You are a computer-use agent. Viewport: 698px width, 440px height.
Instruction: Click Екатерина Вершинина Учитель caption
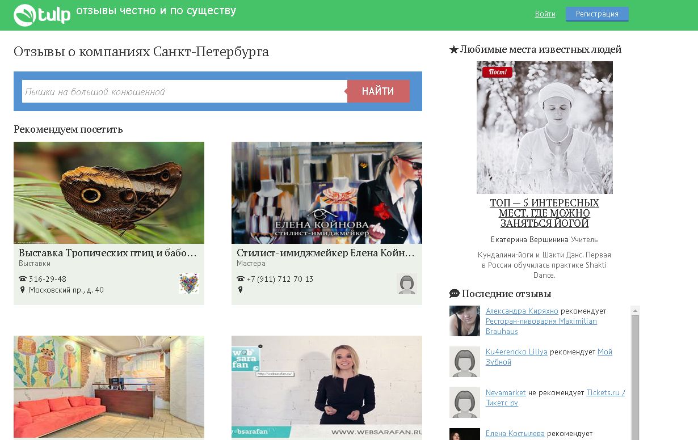[x=544, y=240]
